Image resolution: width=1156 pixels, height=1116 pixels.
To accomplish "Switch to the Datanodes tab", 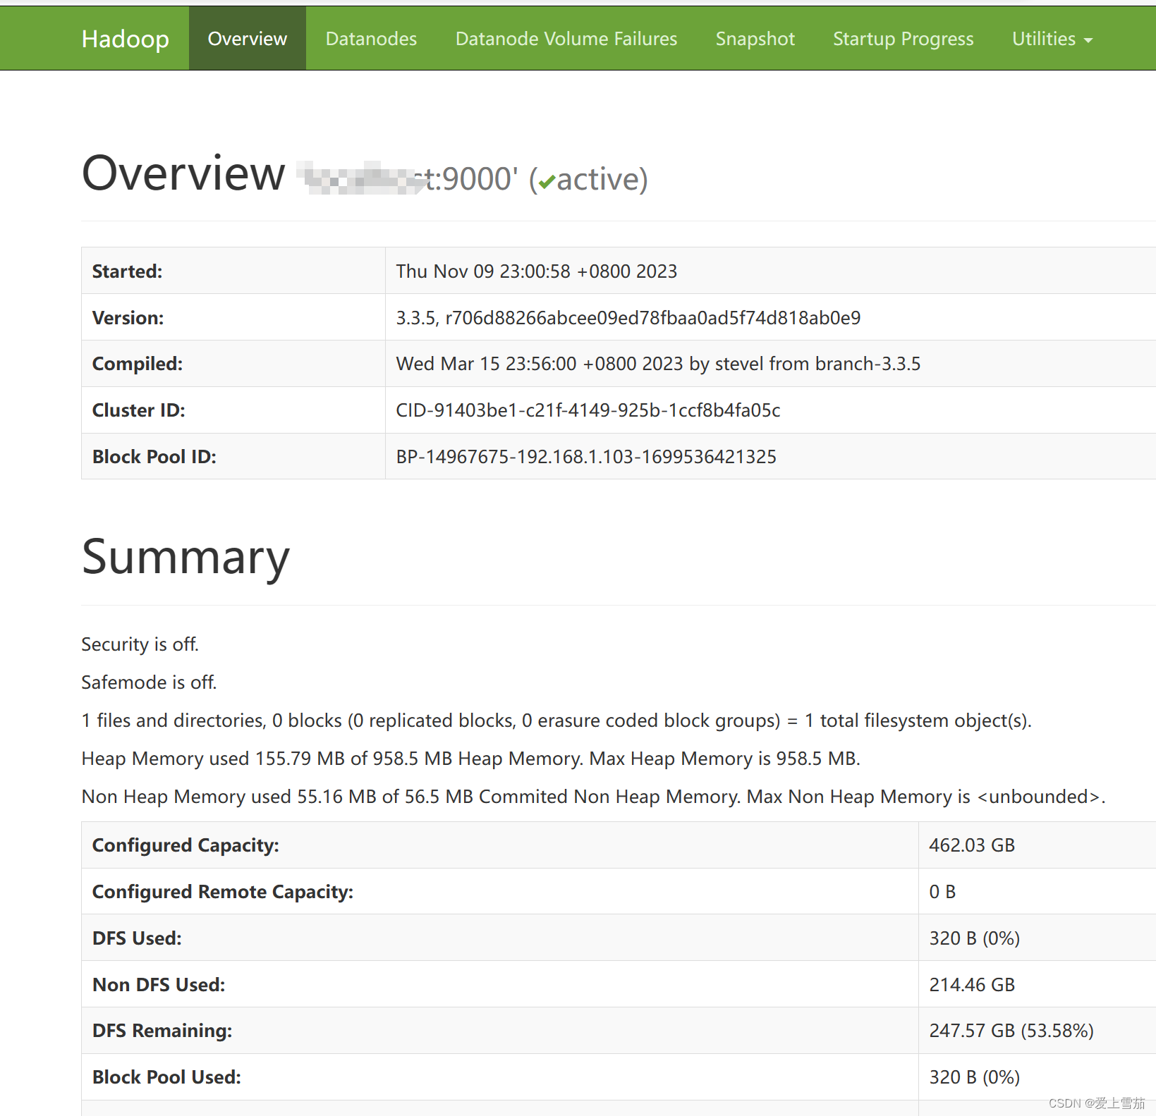I will (371, 39).
